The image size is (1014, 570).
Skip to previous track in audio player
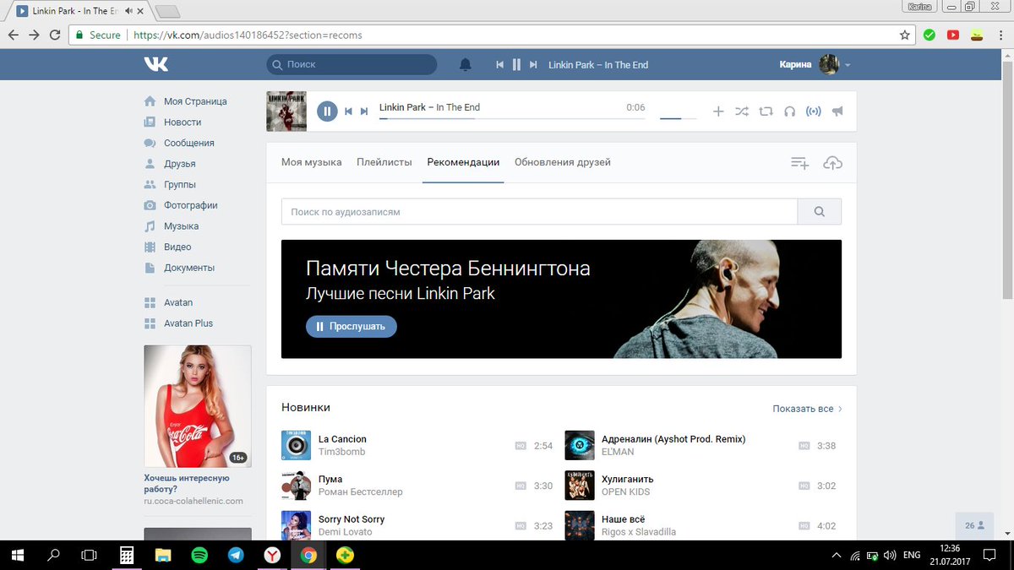[348, 111]
